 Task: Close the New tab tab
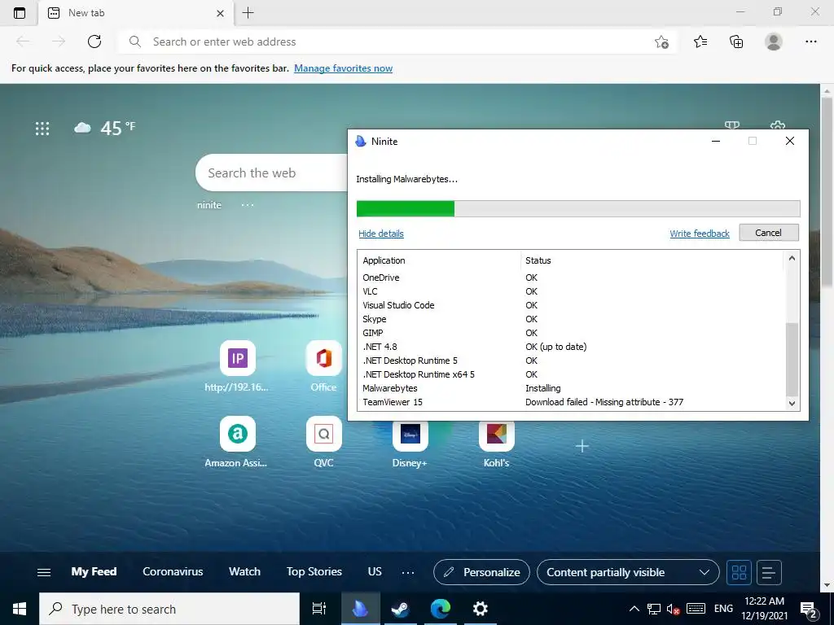[x=220, y=13]
